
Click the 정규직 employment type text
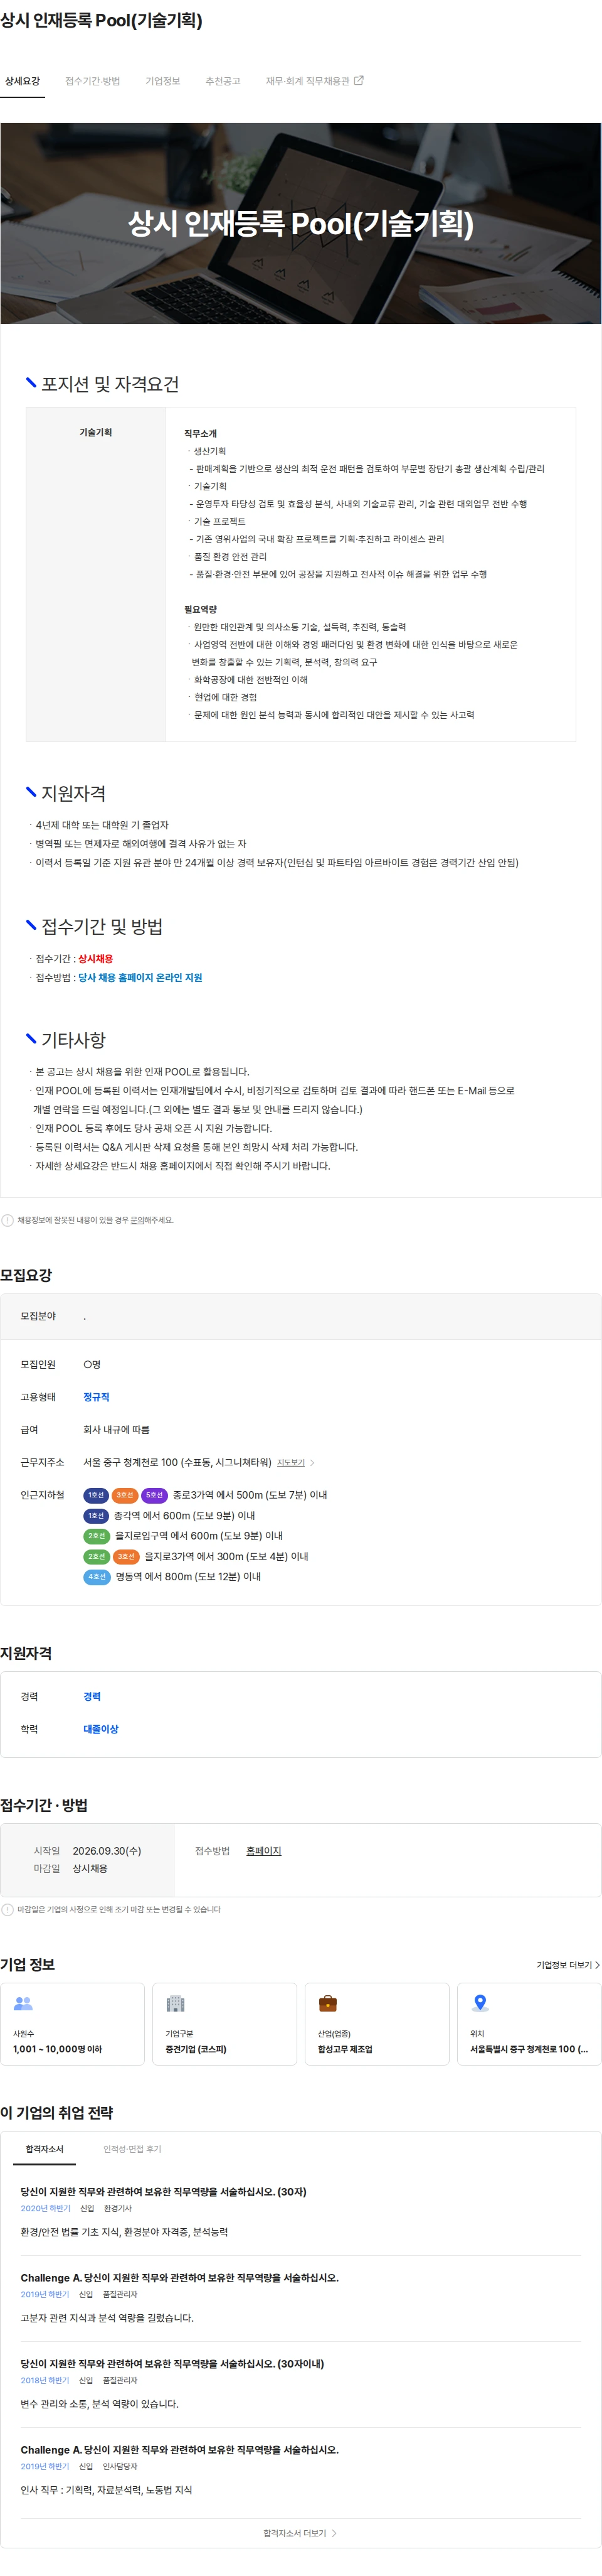(96, 1397)
